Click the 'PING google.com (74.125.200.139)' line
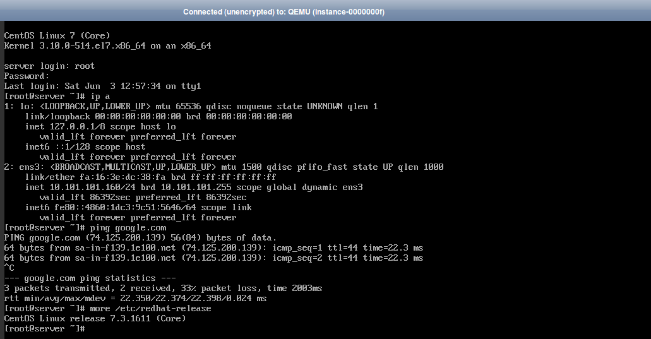Screen dimensions: 651x339 (140, 238)
